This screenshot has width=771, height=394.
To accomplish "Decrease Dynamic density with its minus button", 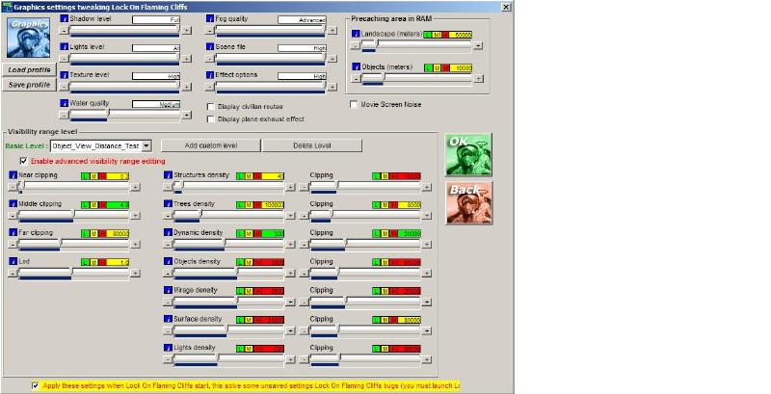I will [x=168, y=244].
